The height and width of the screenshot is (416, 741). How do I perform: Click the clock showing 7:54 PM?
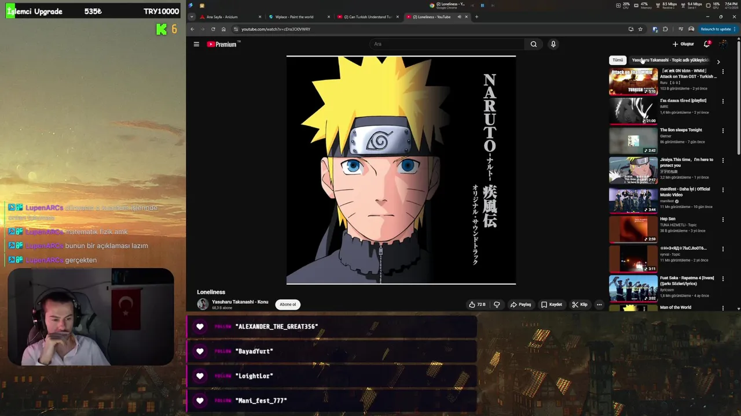pos(732,3)
